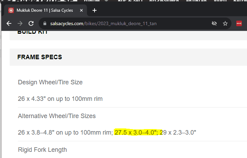Close the Mukluk Deore 11 tab
Viewport: 247px width, 158px height.
[82, 10]
